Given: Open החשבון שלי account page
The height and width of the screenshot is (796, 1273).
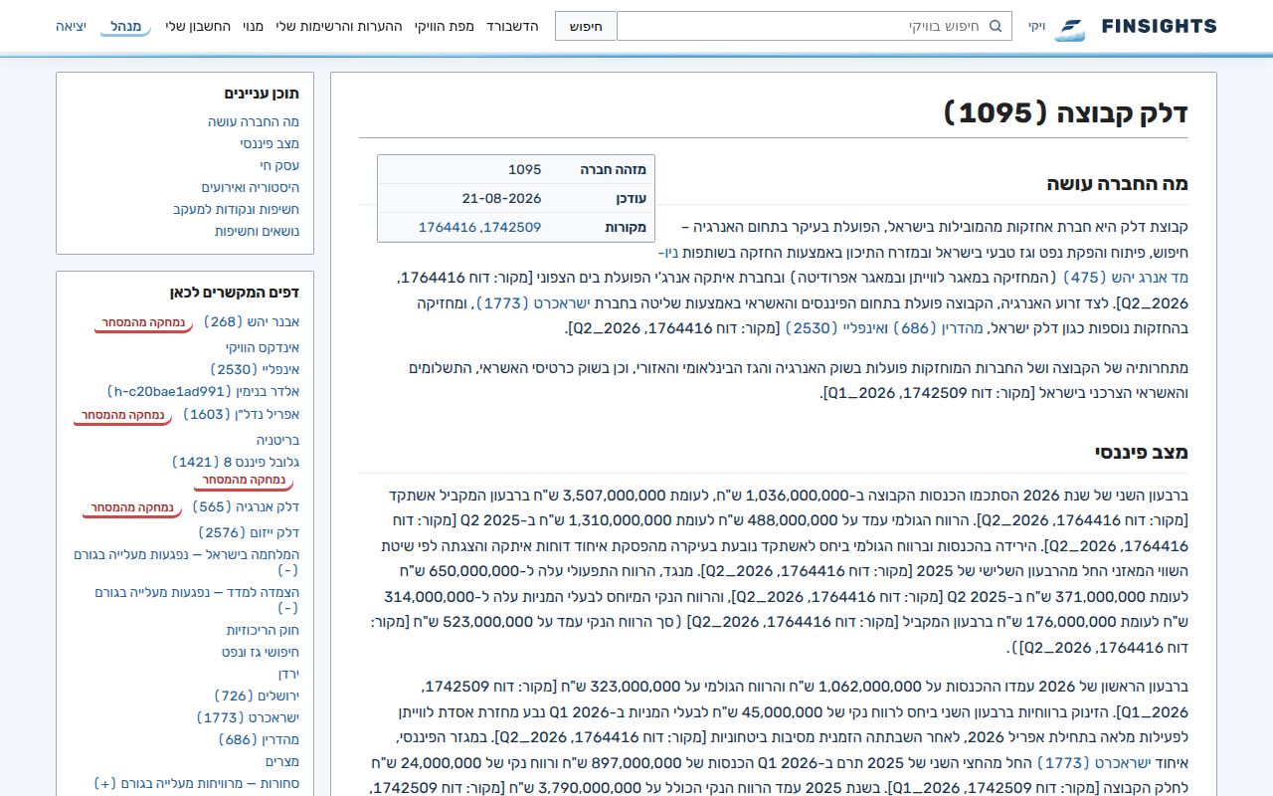Looking at the screenshot, I should tap(198, 26).
